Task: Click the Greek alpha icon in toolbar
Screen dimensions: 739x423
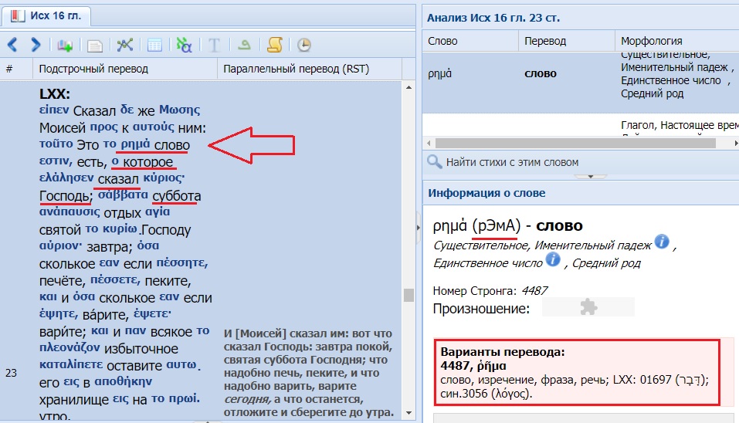Action: [184, 45]
